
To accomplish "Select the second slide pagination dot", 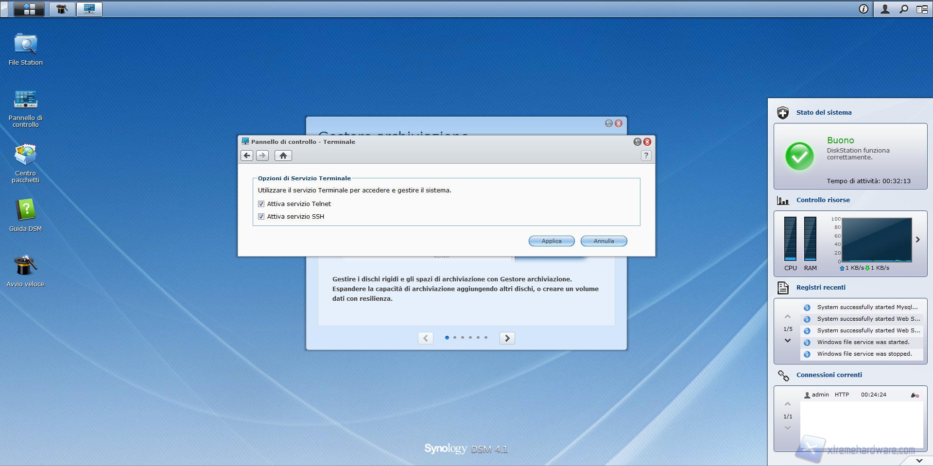I will click(x=455, y=337).
